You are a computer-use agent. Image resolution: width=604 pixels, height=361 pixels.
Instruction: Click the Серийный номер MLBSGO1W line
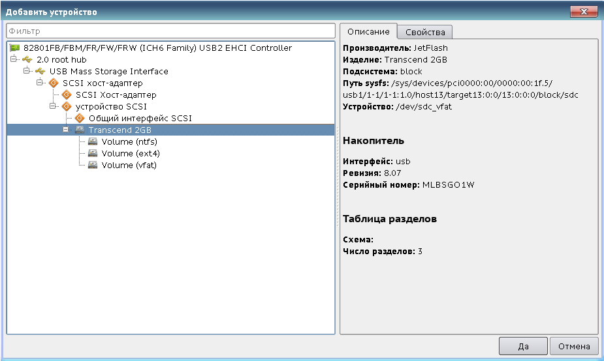409,185
